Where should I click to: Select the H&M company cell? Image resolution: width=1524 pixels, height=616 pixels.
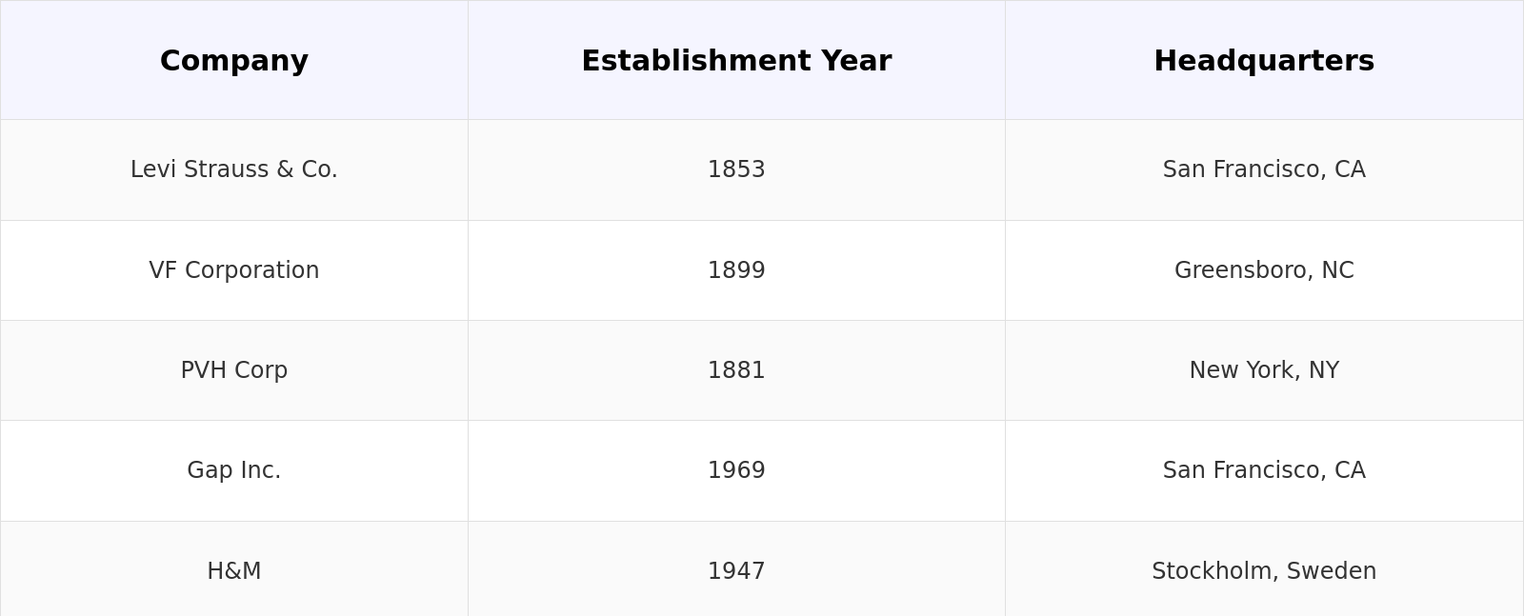[234, 571]
